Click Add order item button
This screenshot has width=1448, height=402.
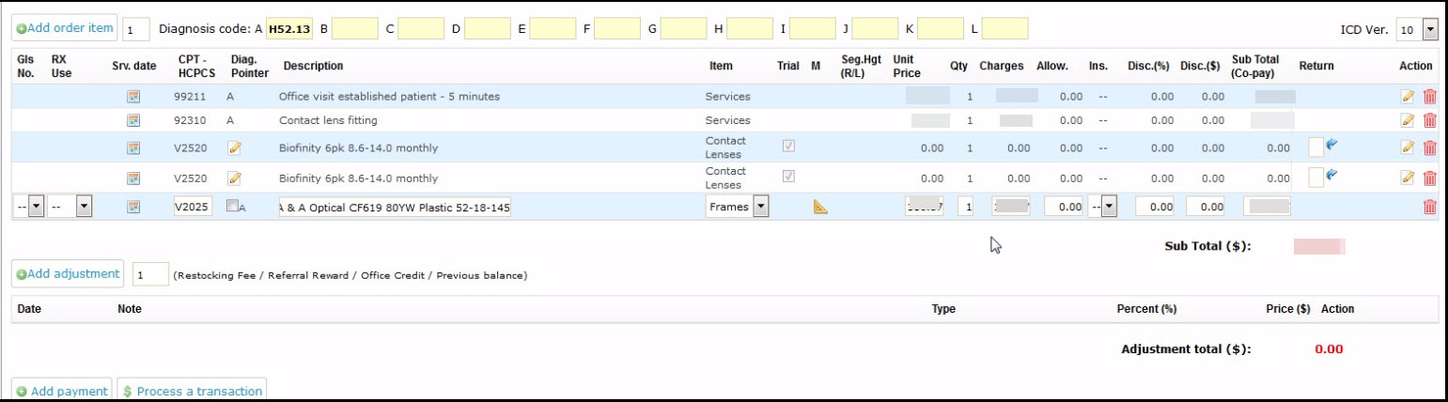pos(64,28)
